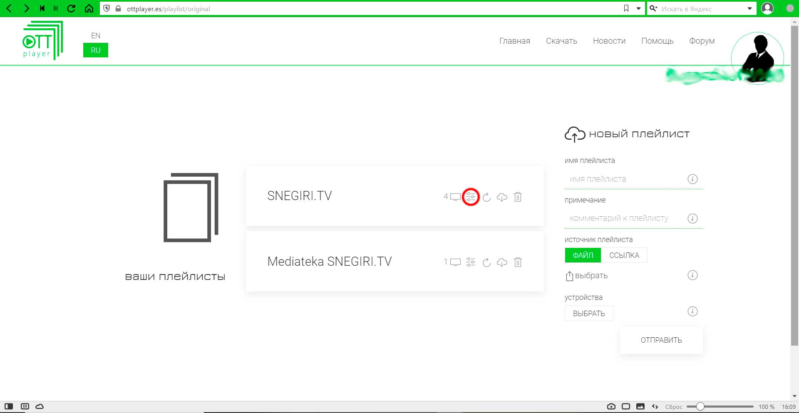
Task: Click info icon for playlist comment field
Action: tap(692, 218)
